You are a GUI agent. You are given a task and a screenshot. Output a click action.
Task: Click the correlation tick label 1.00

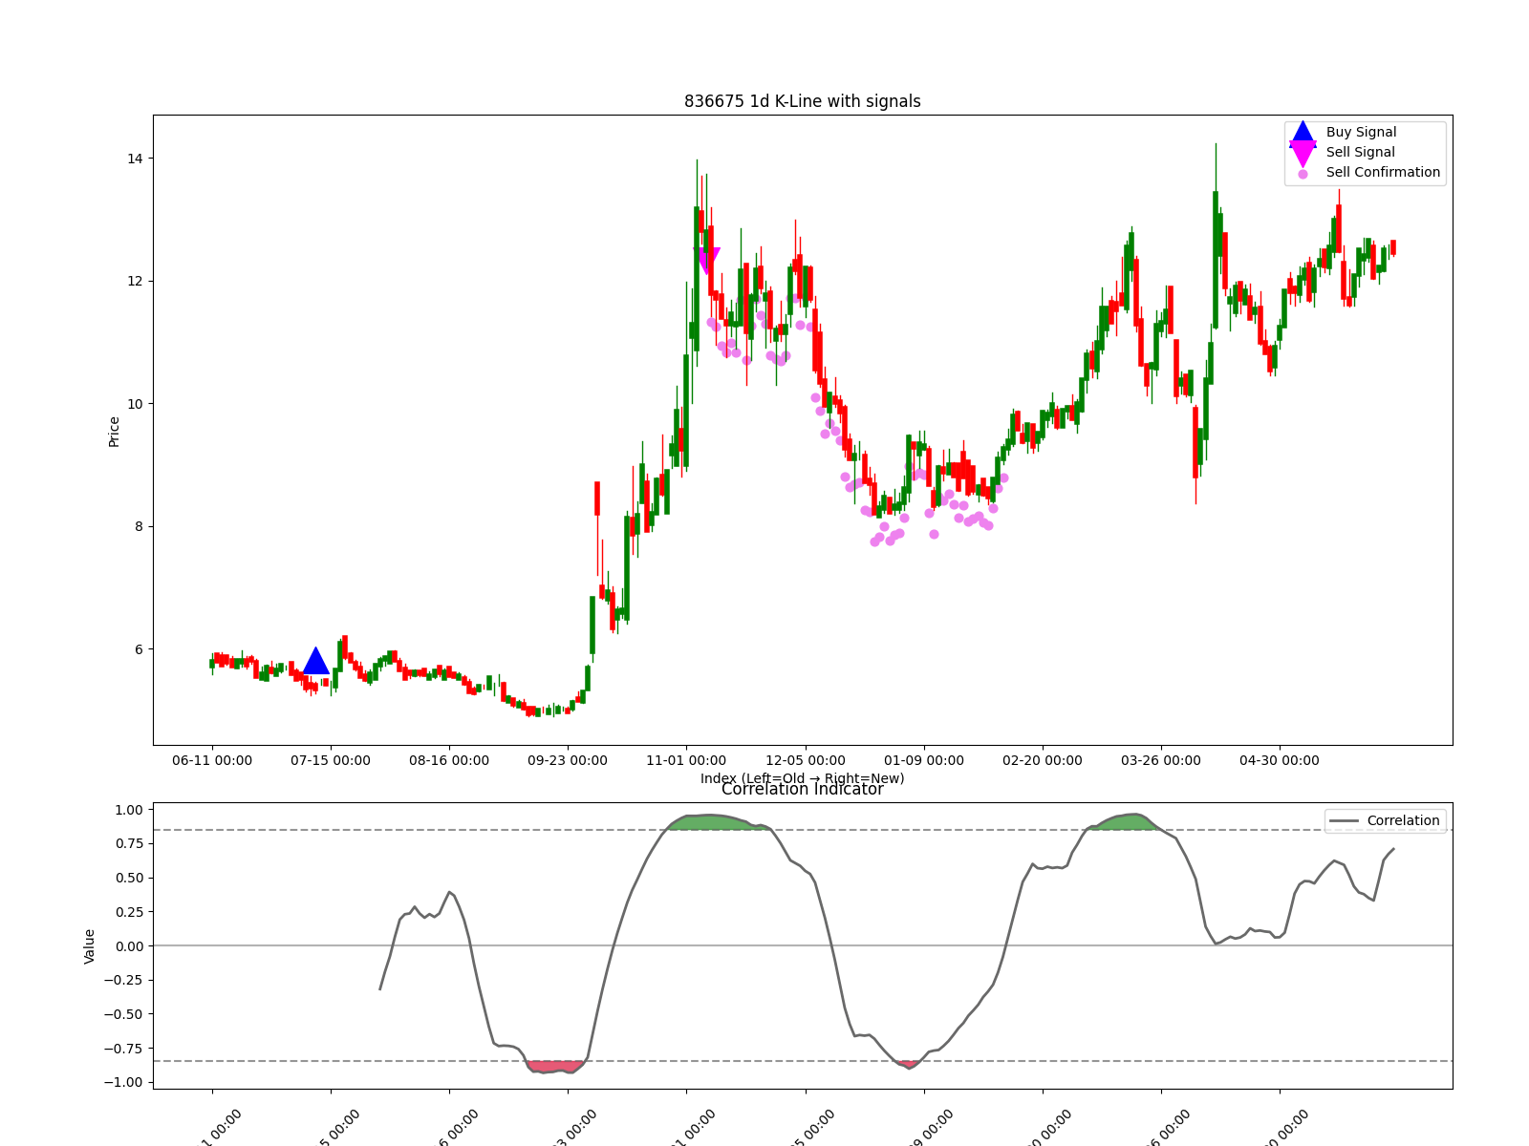[x=128, y=810]
